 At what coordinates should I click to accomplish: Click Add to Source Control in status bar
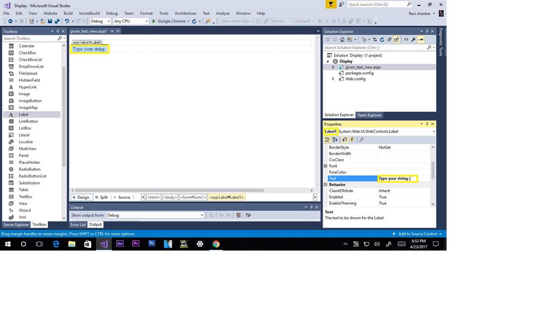pyautogui.click(x=417, y=234)
